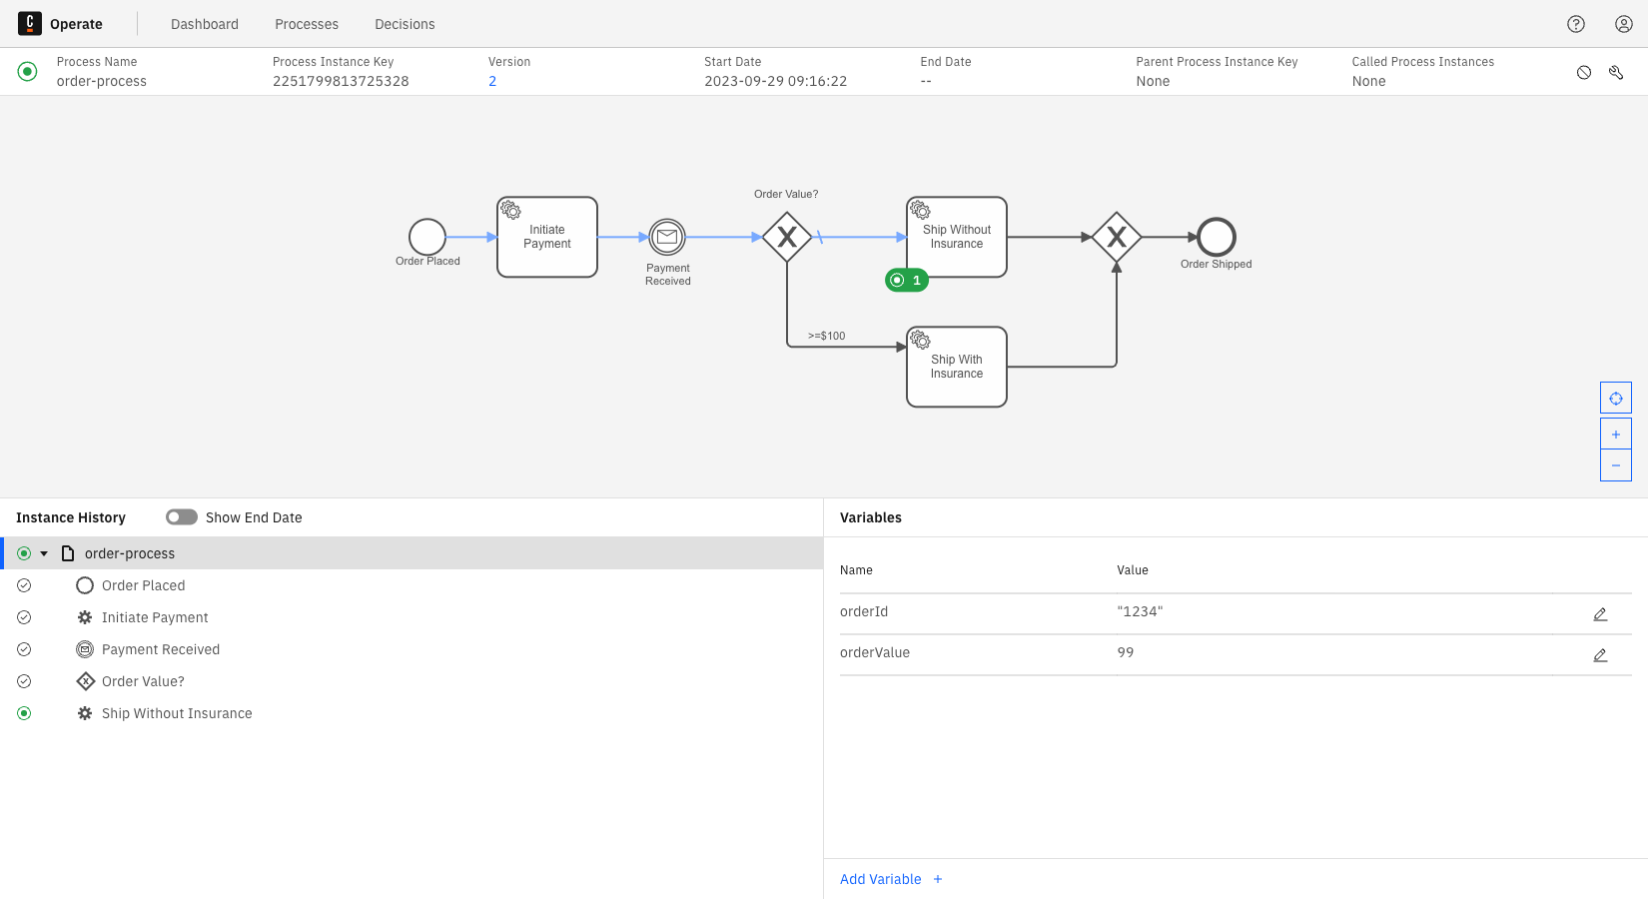Open the help menu

pyautogui.click(x=1575, y=23)
